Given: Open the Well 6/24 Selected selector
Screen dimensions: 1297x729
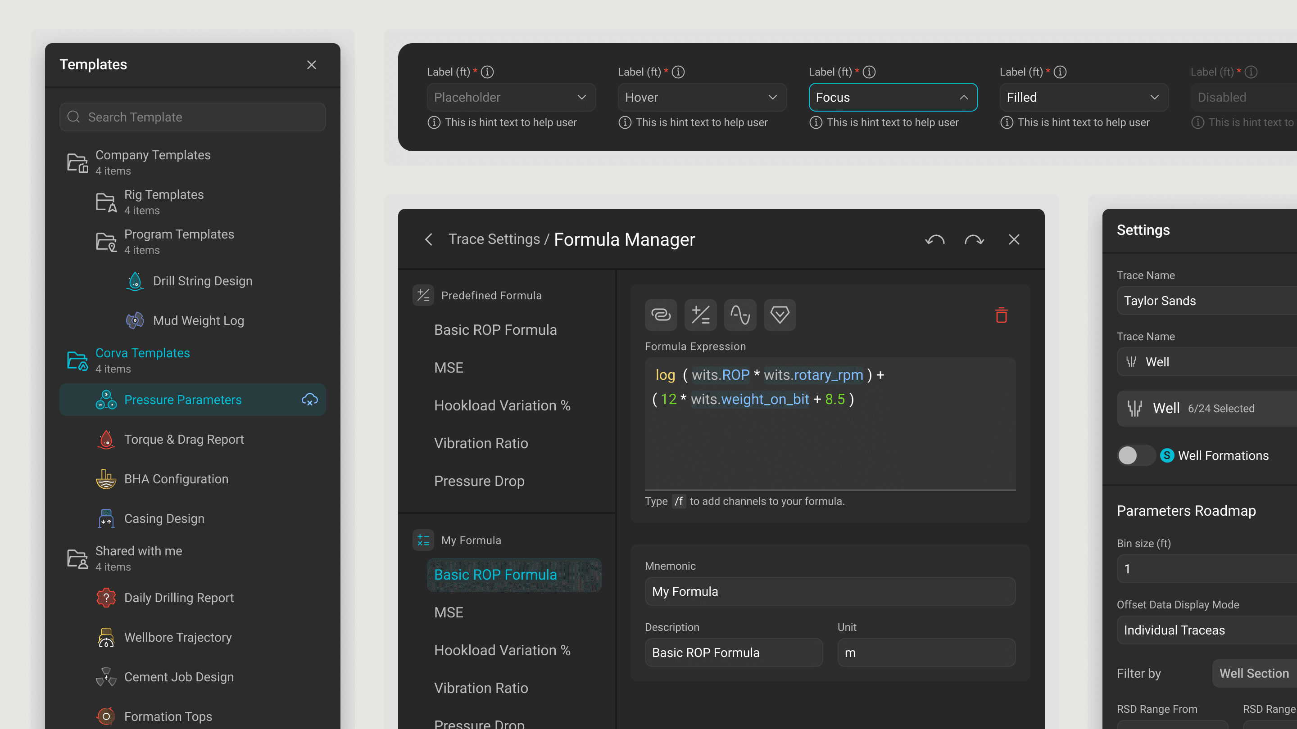Looking at the screenshot, I should click(x=1207, y=409).
